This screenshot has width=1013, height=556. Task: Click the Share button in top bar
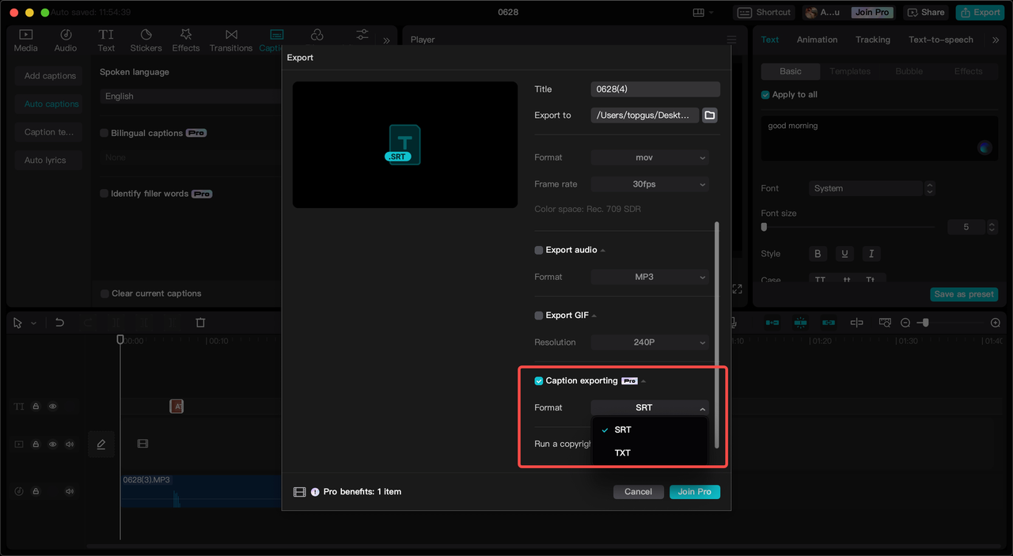pos(926,13)
